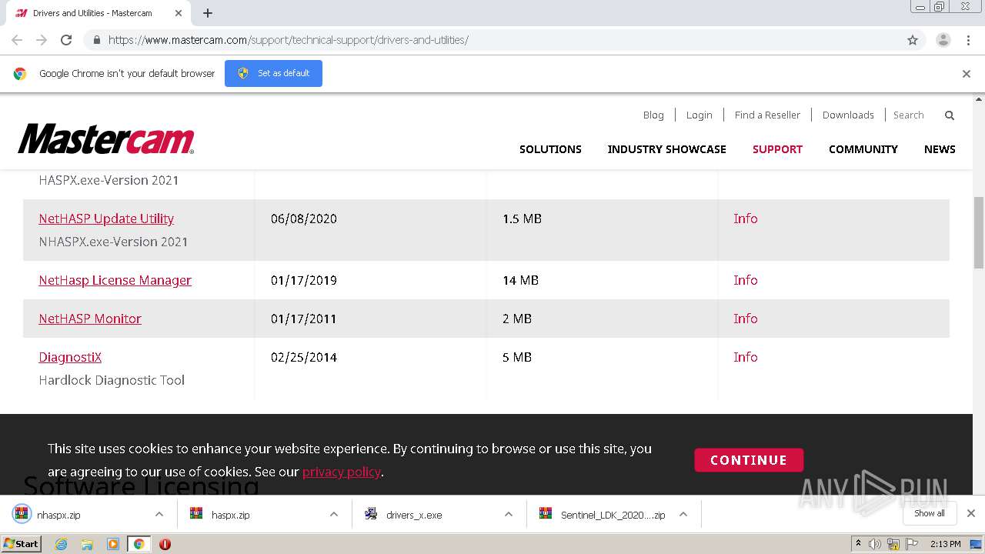Open the SOLUTIONS menu

tap(550, 149)
